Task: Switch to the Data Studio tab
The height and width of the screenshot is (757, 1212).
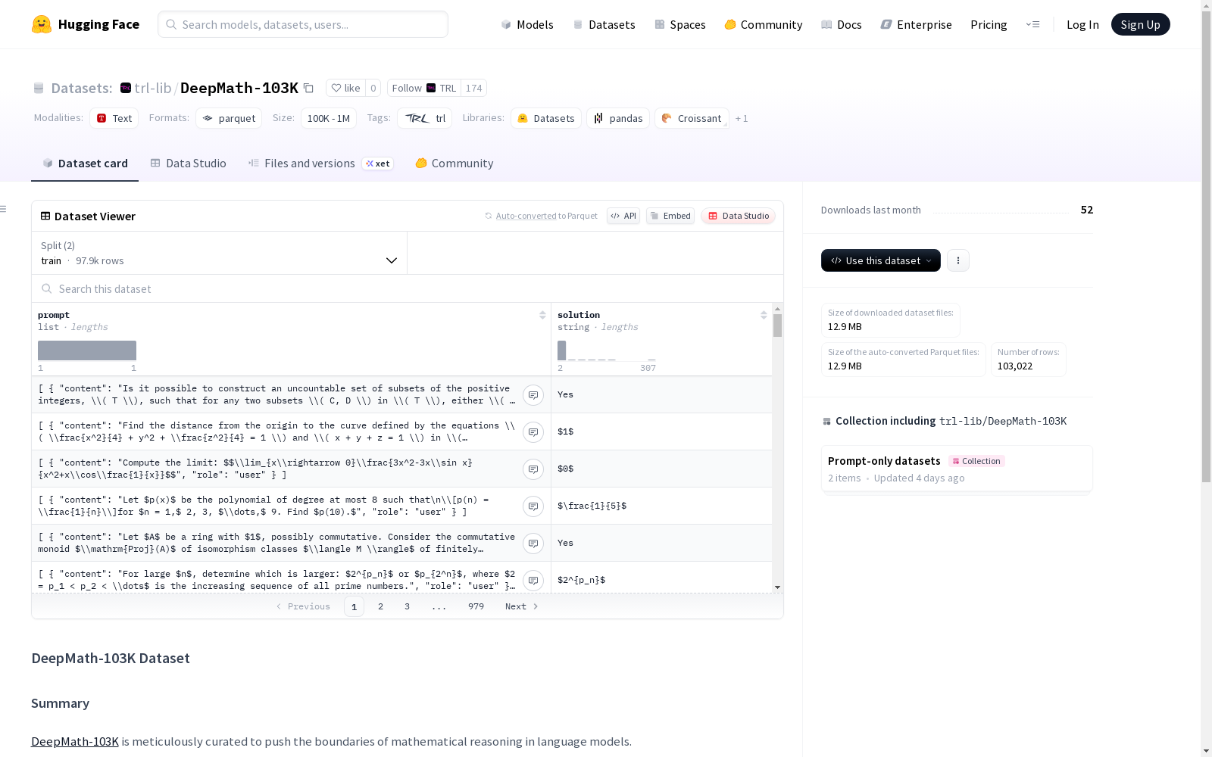Action: (189, 164)
